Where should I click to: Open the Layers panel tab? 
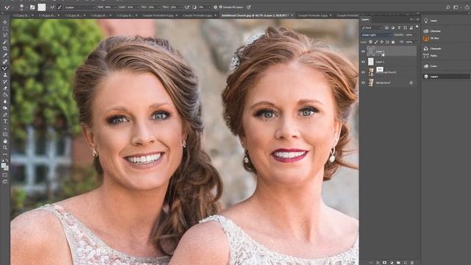[365, 19]
